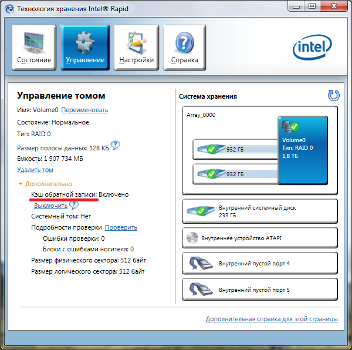
Task: Click the Тип: RAID 0 text in volume details
Action: coord(34,134)
